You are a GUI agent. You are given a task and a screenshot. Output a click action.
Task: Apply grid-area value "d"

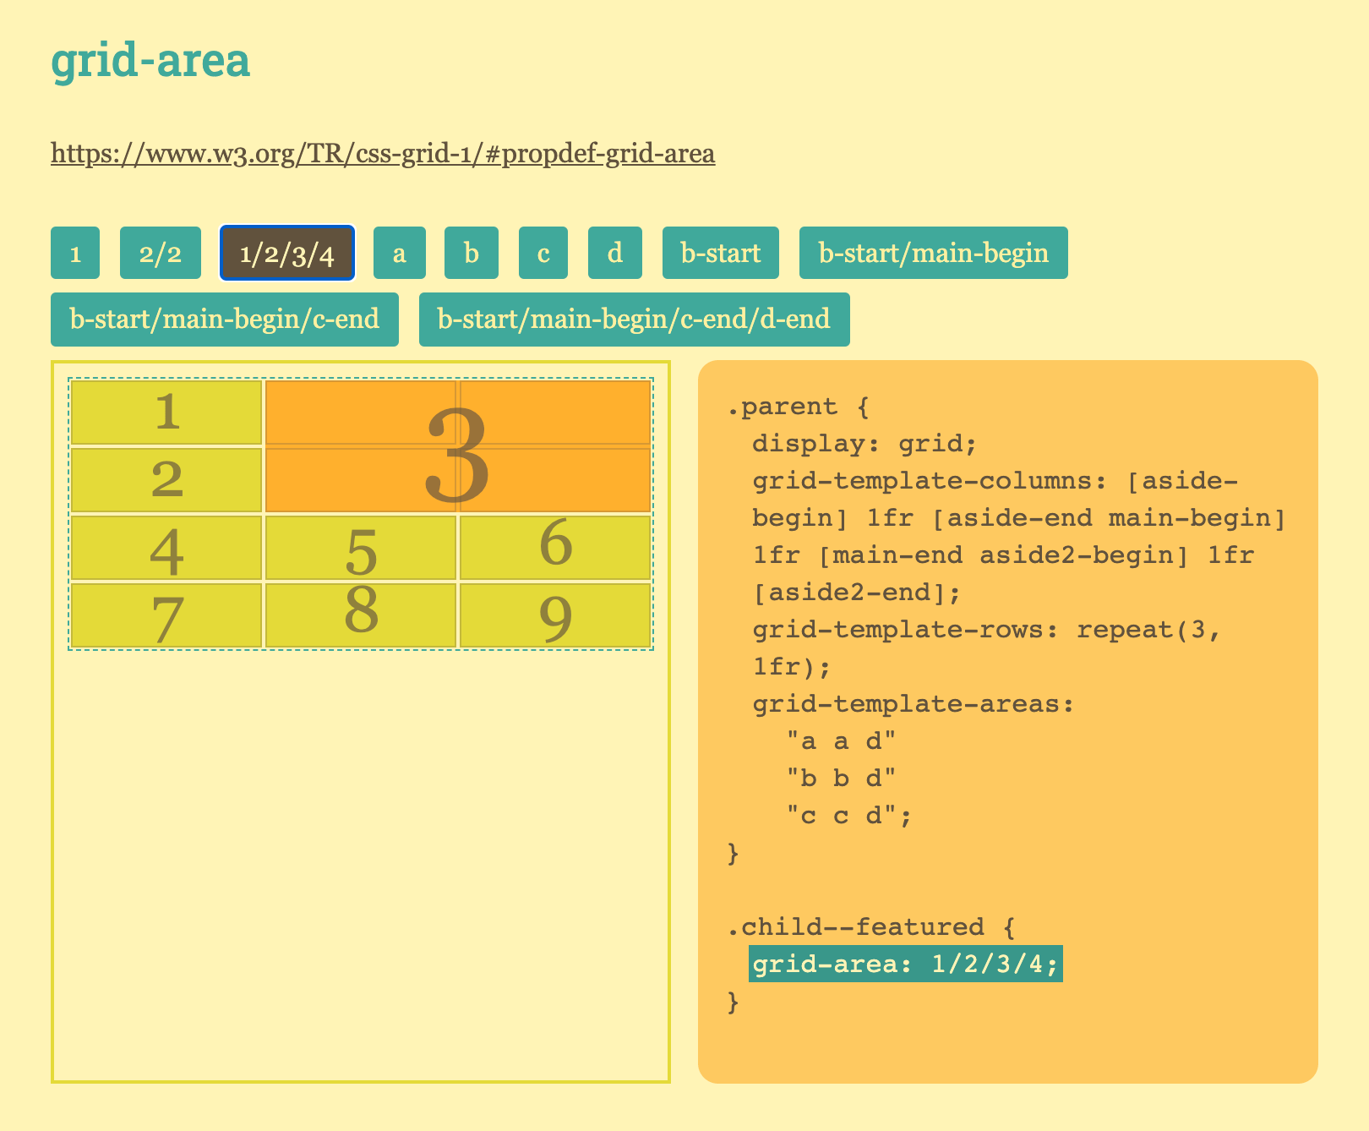[613, 252]
